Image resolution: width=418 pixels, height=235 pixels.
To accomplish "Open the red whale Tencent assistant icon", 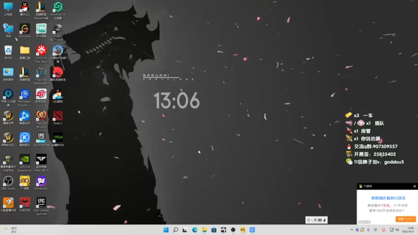I will [x=57, y=73].
